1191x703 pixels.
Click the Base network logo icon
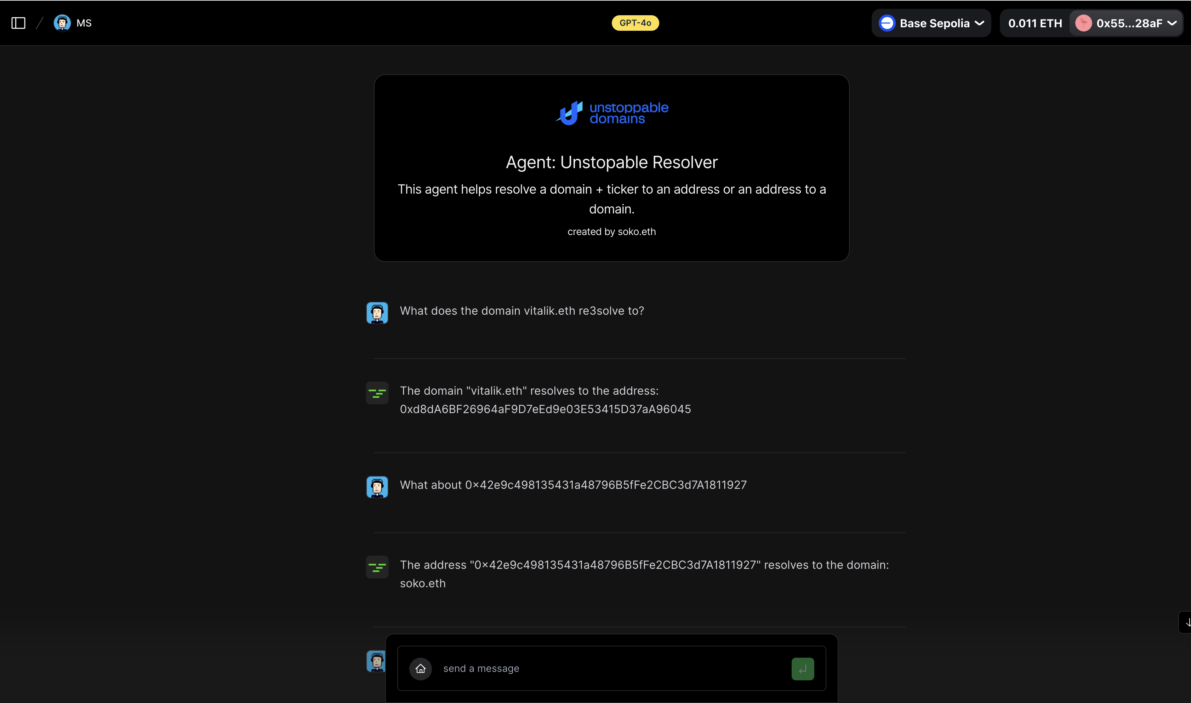[x=887, y=23]
